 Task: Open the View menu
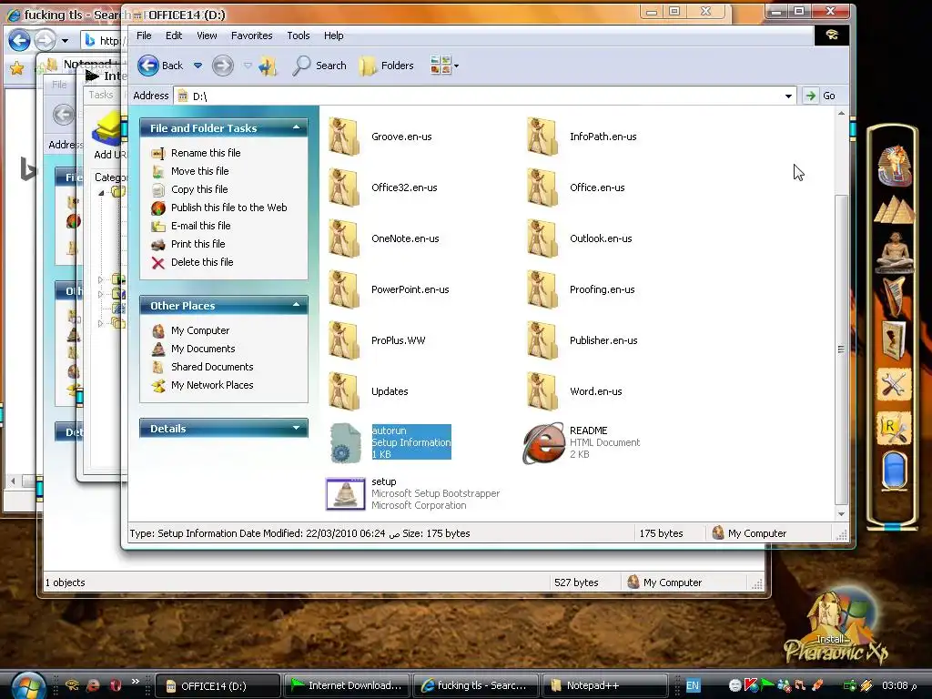pyautogui.click(x=207, y=35)
